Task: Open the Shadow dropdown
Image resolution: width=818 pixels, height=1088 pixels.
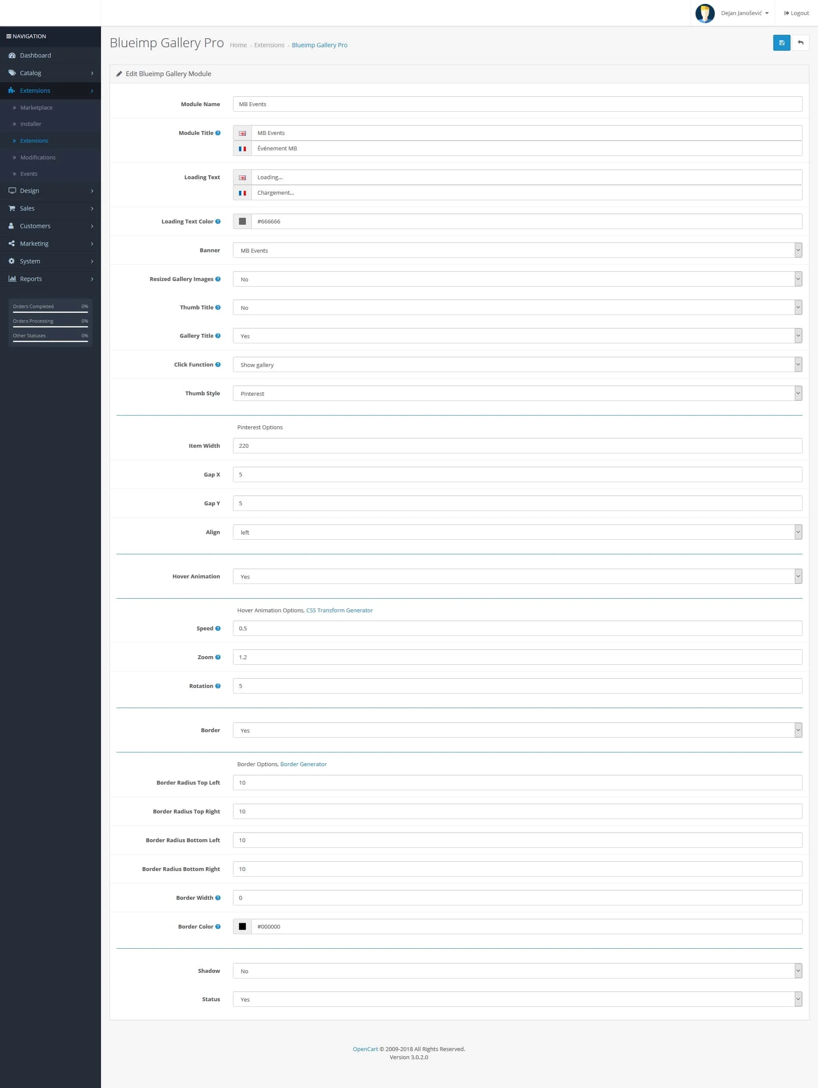Action: pyautogui.click(x=517, y=971)
